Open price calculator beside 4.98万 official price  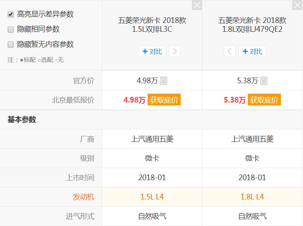point(164,81)
